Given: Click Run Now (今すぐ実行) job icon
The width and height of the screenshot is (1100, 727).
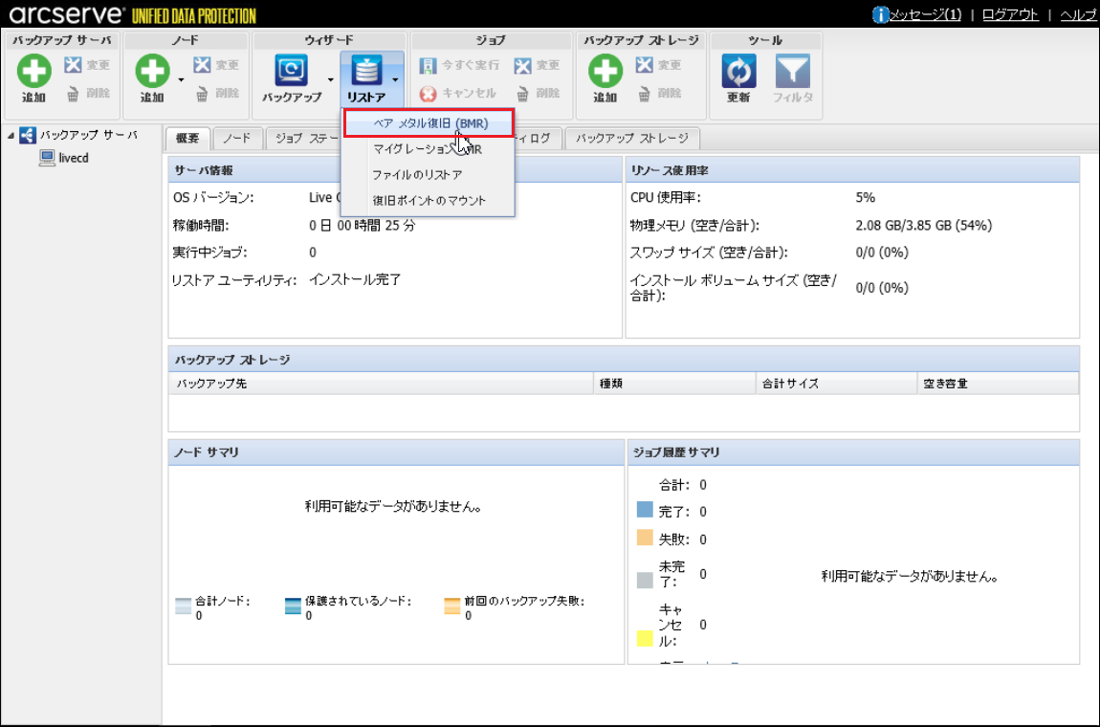Looking at the screenshot, I should pyautogui.click(x=428, y=65).
